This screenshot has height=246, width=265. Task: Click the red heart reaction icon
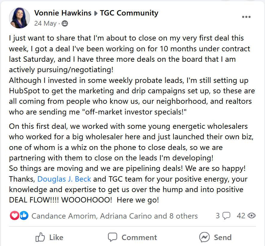14,216
